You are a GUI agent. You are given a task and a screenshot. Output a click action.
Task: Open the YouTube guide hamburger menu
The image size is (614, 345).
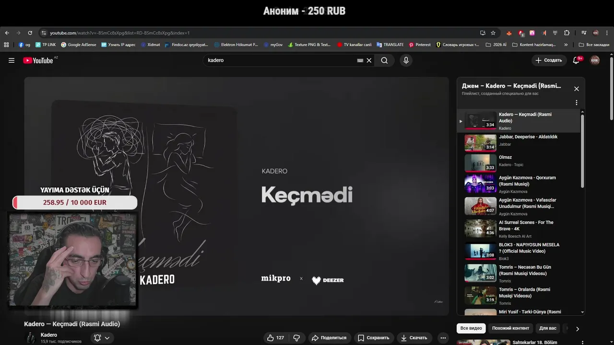[12, 60]
